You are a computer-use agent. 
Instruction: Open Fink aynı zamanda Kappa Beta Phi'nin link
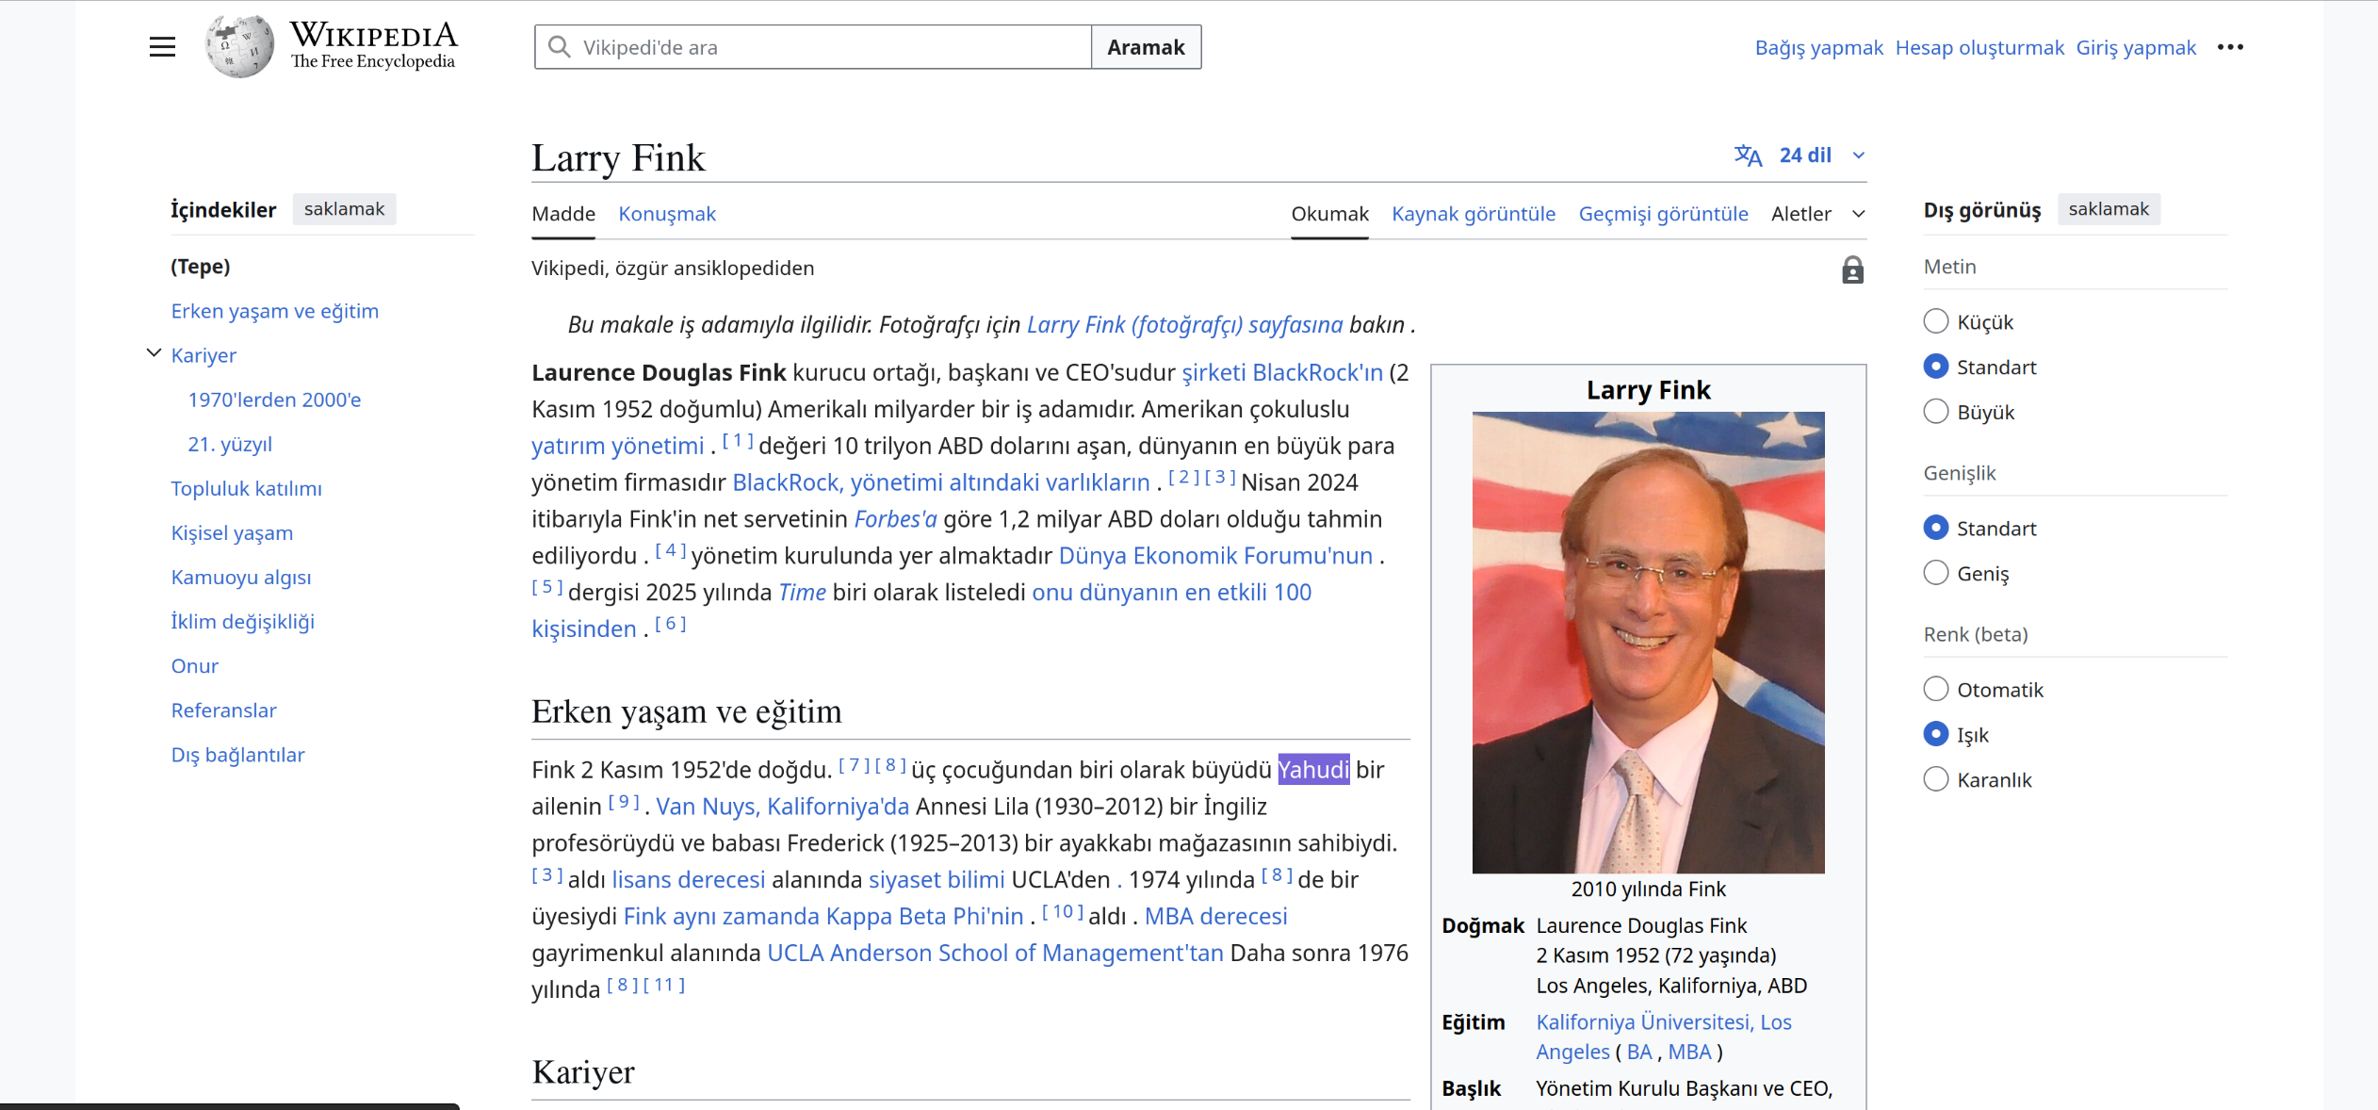[x=823, y=917]
